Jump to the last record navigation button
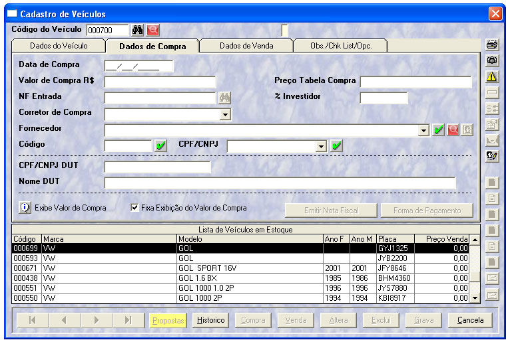 (128, 320)
